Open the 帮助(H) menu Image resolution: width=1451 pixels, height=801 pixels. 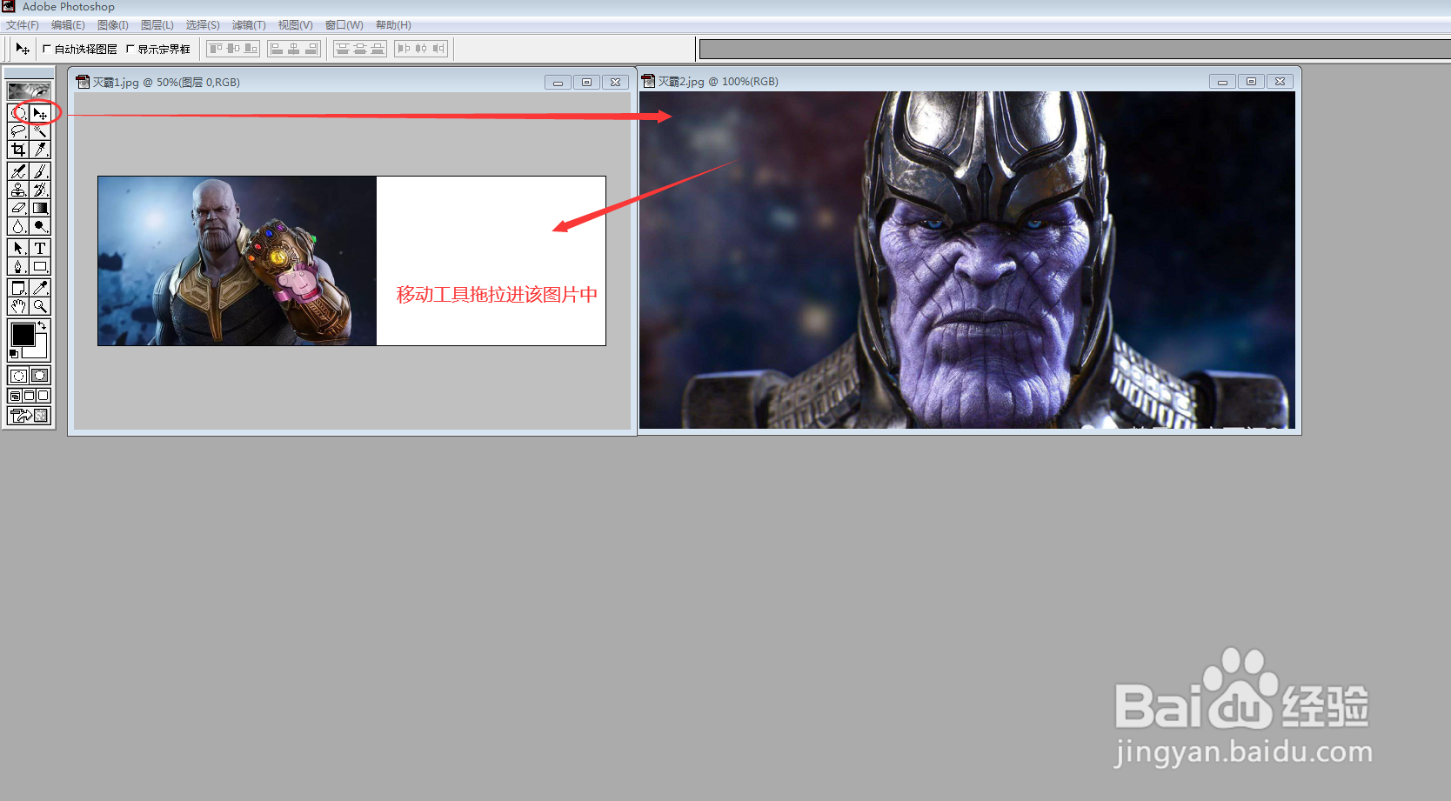pos(393,25)
